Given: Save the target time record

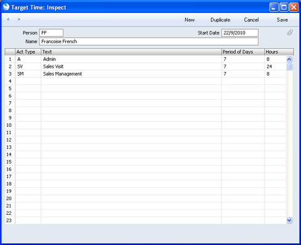Looking at the screenshot, I should [x=282, y=20].
